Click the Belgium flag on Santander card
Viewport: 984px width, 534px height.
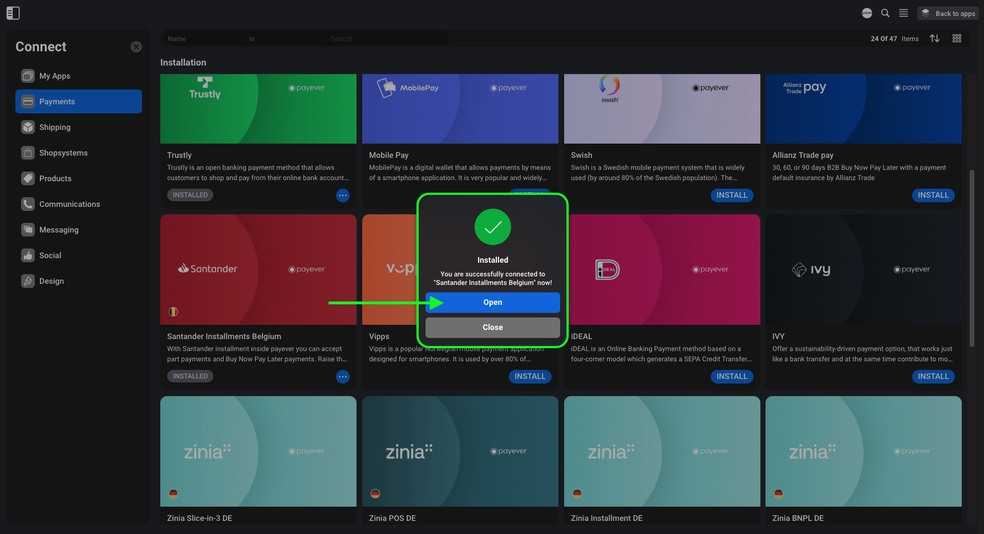(x=173, y=312)
